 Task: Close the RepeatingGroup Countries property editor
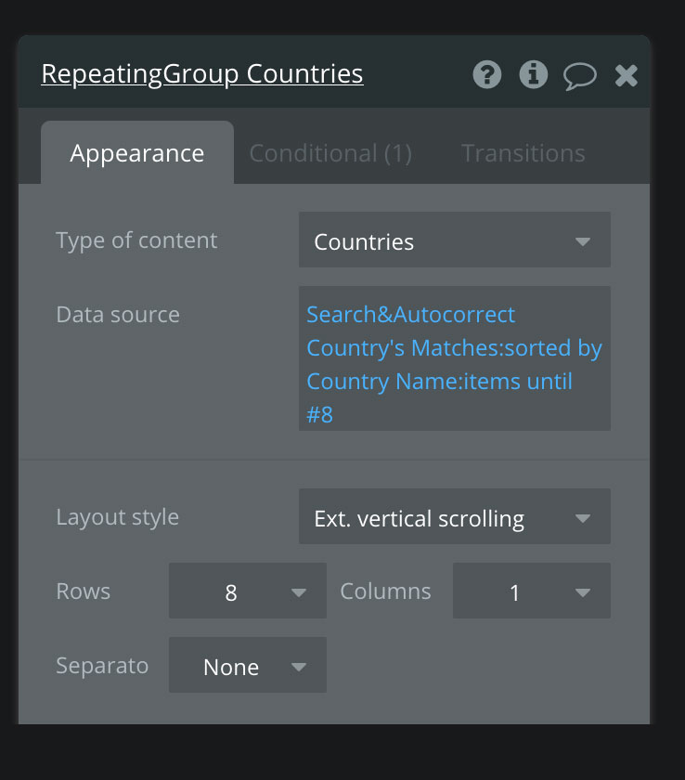627,75
